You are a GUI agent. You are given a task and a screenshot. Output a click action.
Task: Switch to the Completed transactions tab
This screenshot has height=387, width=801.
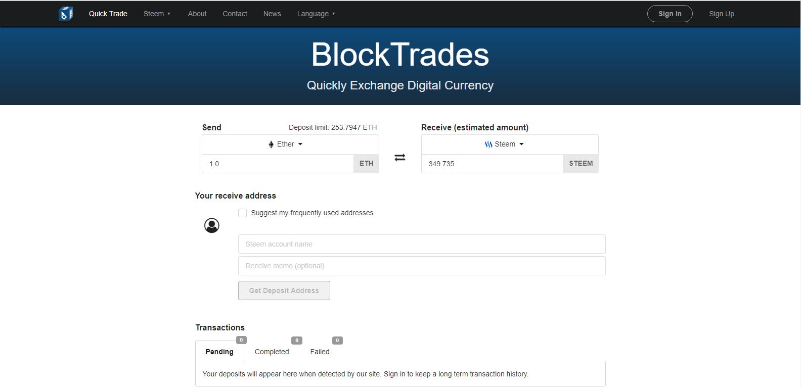click(272, 352)
